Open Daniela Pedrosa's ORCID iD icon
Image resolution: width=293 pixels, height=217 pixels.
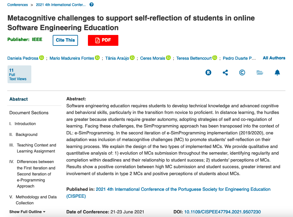tap(42, 58)
